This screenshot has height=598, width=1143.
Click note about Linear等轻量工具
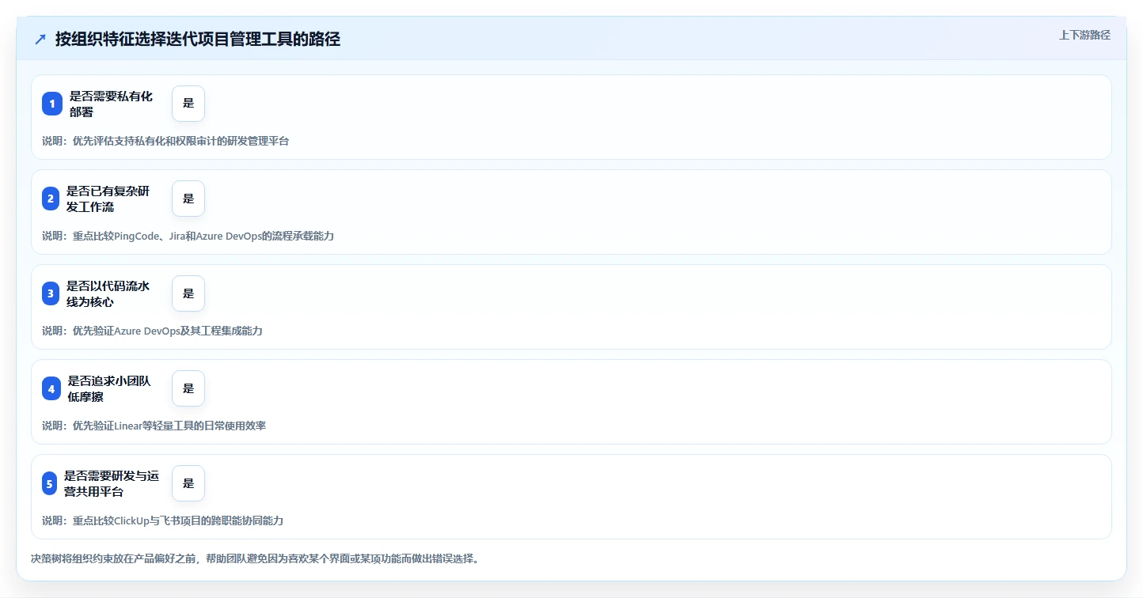click(154, 426)
